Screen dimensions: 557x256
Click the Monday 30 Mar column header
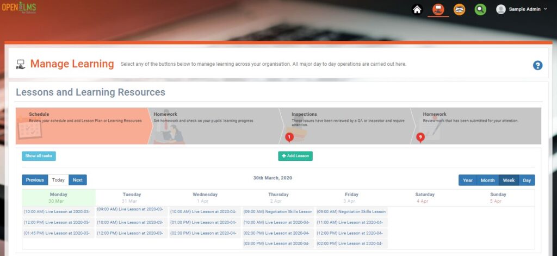click(x=59, y=198)
